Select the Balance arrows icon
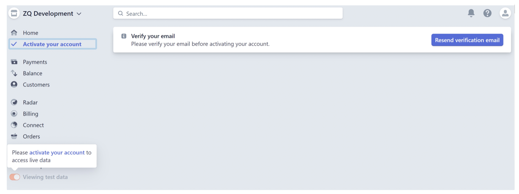This screenshot has width=519, height=194. (14, 73)
